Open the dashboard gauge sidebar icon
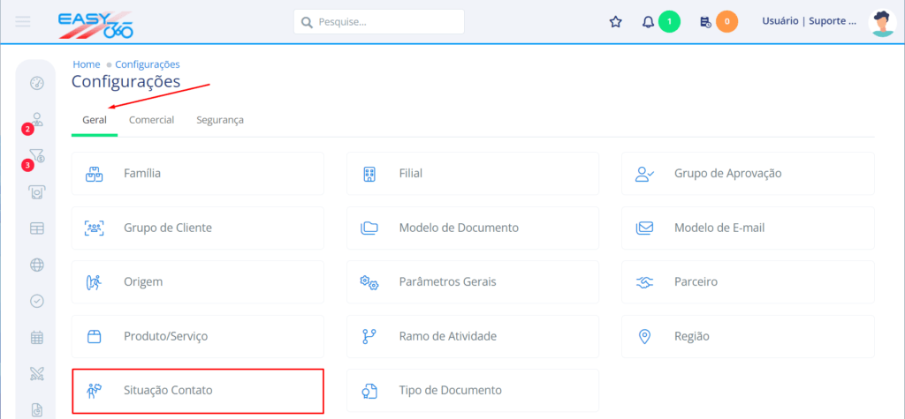 click(37, 84)
